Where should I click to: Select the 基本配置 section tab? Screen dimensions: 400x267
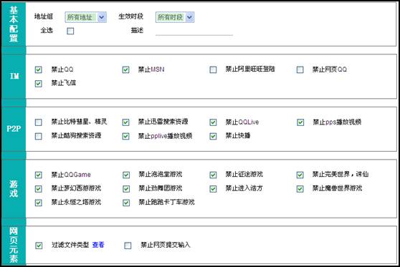click(x=14, y=24)
